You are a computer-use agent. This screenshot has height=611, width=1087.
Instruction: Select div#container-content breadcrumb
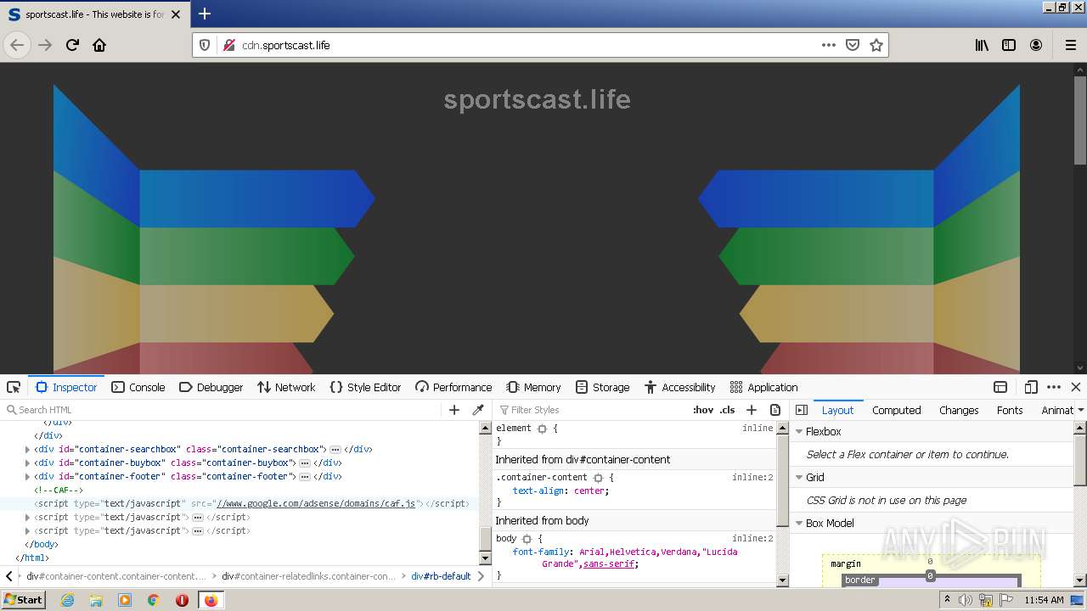click(x=116, y=575)
